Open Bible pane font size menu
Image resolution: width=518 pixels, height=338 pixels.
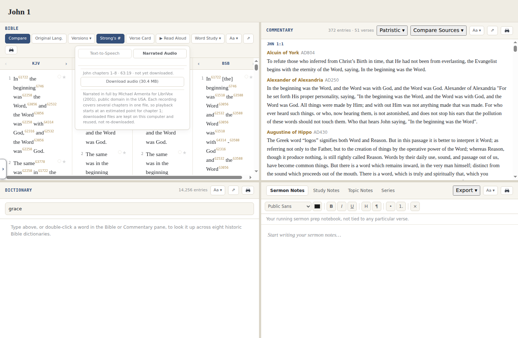[234, 38]
